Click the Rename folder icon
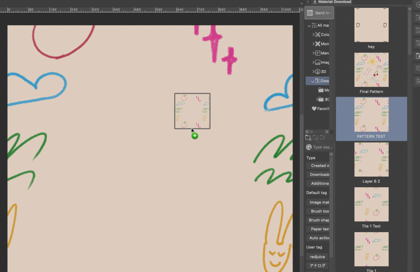420x272 pixels. (322, 138)
